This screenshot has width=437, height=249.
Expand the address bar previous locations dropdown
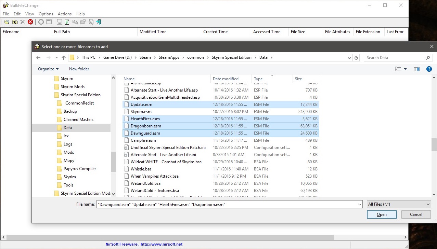[349, 58]
